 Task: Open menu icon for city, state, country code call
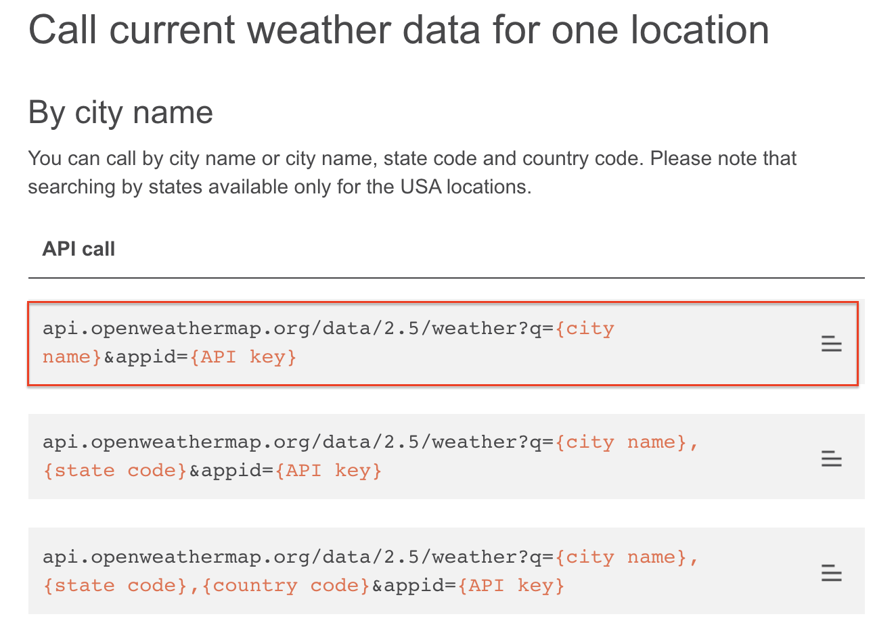coord(831,573)
